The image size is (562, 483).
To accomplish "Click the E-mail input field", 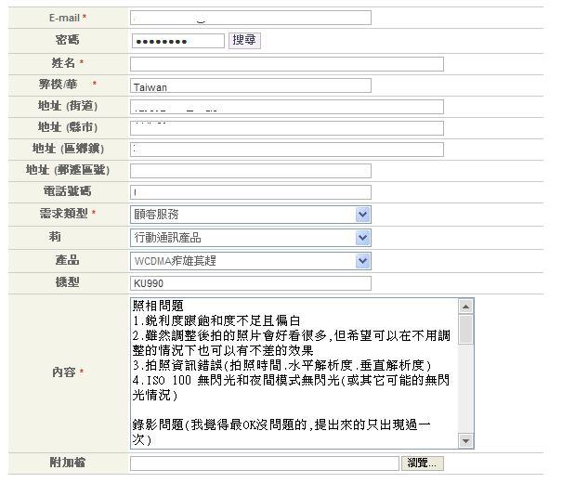I will (250, 18).
